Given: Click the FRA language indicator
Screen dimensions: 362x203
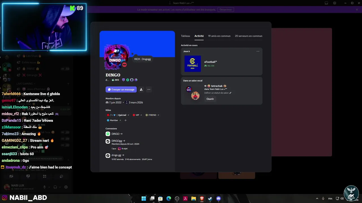Looking at the screenshot, I should (330, 198).
